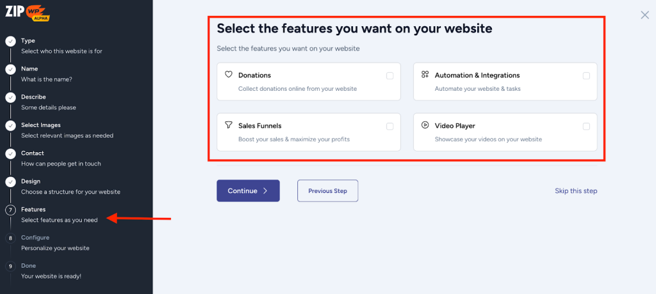
Task: Select the Configure step number 8
Action: [x=10, y=238]
